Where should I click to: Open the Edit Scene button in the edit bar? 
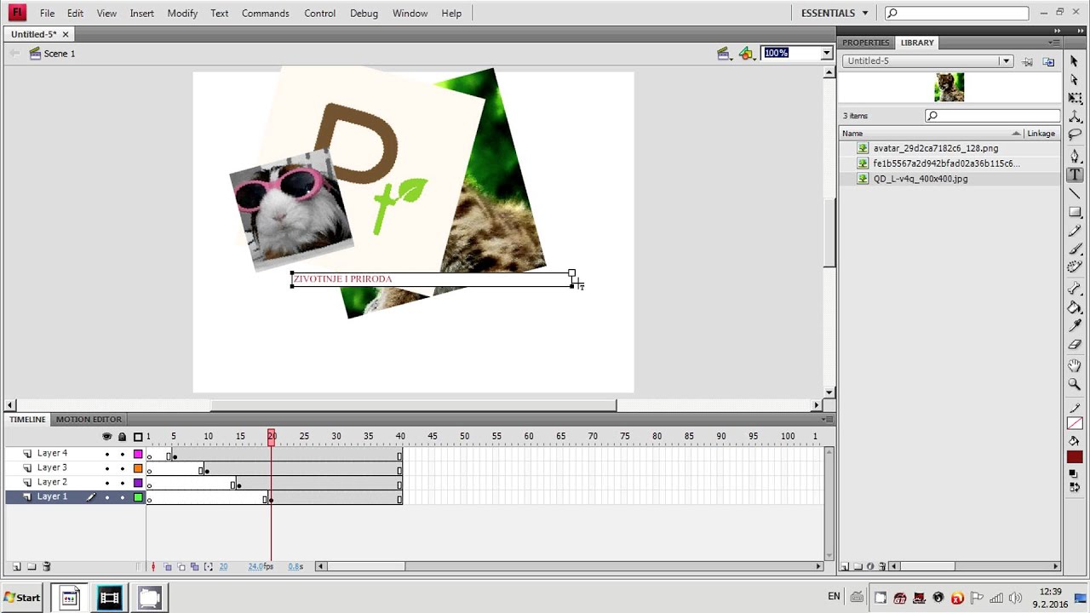(x=723, y=53)
